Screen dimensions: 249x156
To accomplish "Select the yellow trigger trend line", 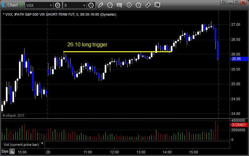I will tap(117, 52).
